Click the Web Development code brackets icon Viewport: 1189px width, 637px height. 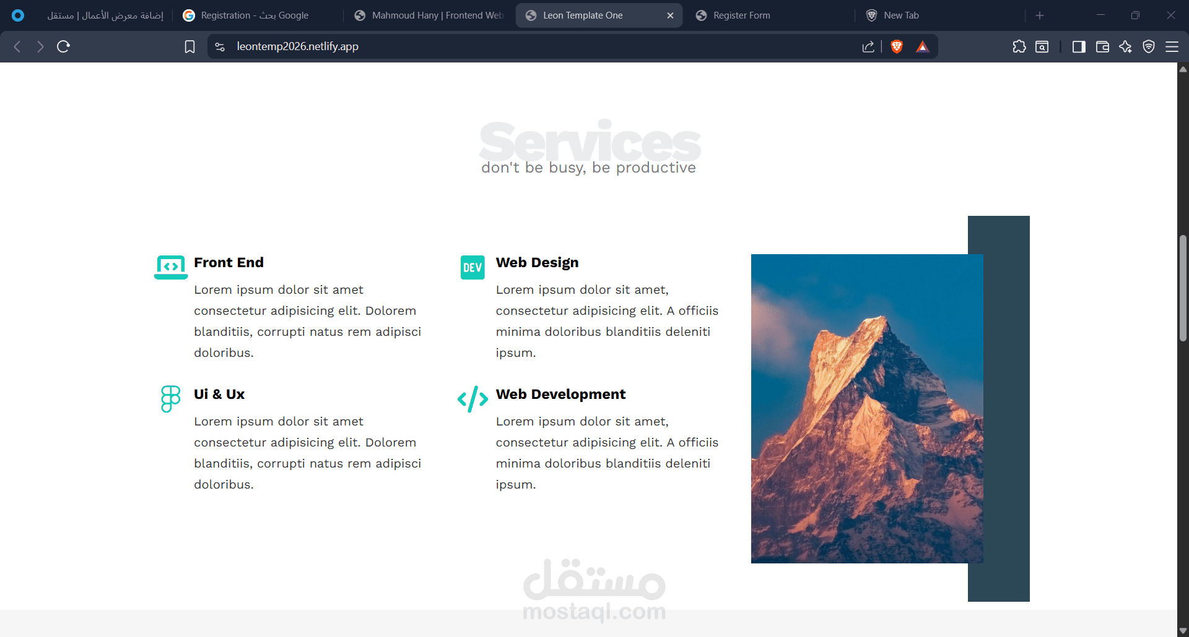[473, 399]
